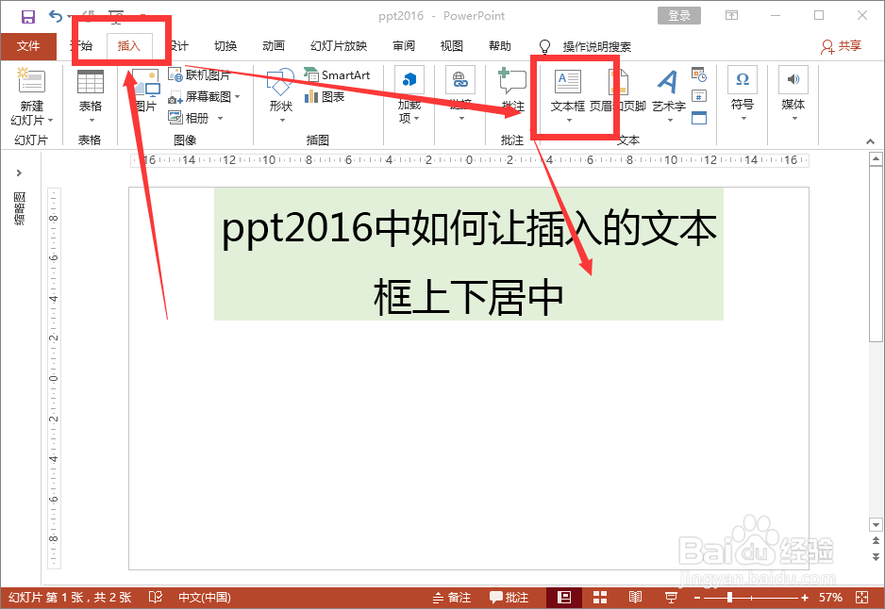Click the zoom out minus button
The width and height of the screenshot is (885, 609).
697,598
